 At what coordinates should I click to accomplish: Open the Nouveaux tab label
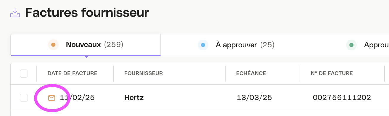tap(83, 45)
